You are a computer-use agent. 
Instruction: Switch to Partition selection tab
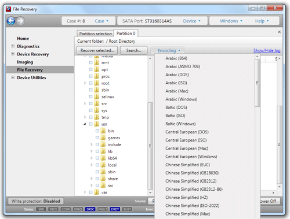click(x=96, y=34)
